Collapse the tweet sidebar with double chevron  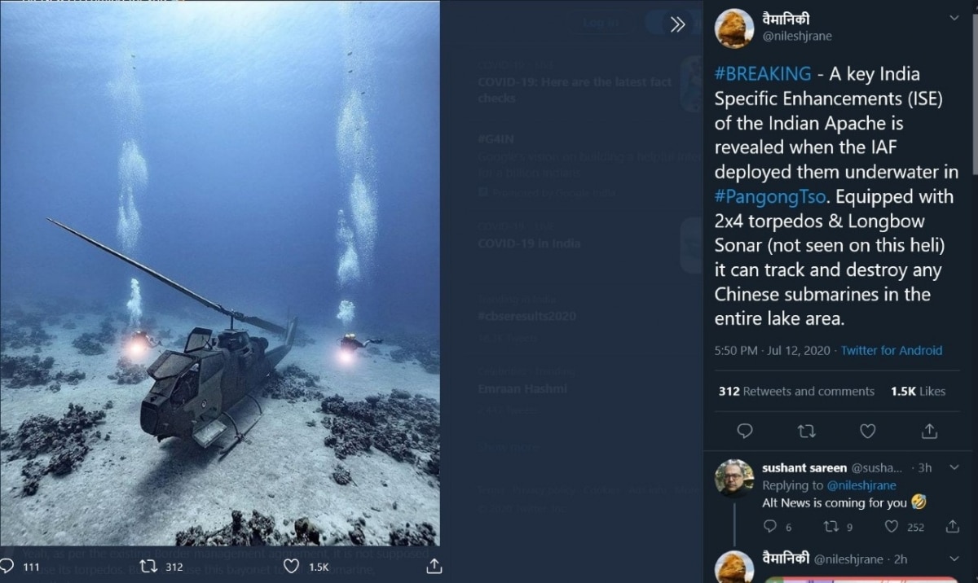coord(677,24)
